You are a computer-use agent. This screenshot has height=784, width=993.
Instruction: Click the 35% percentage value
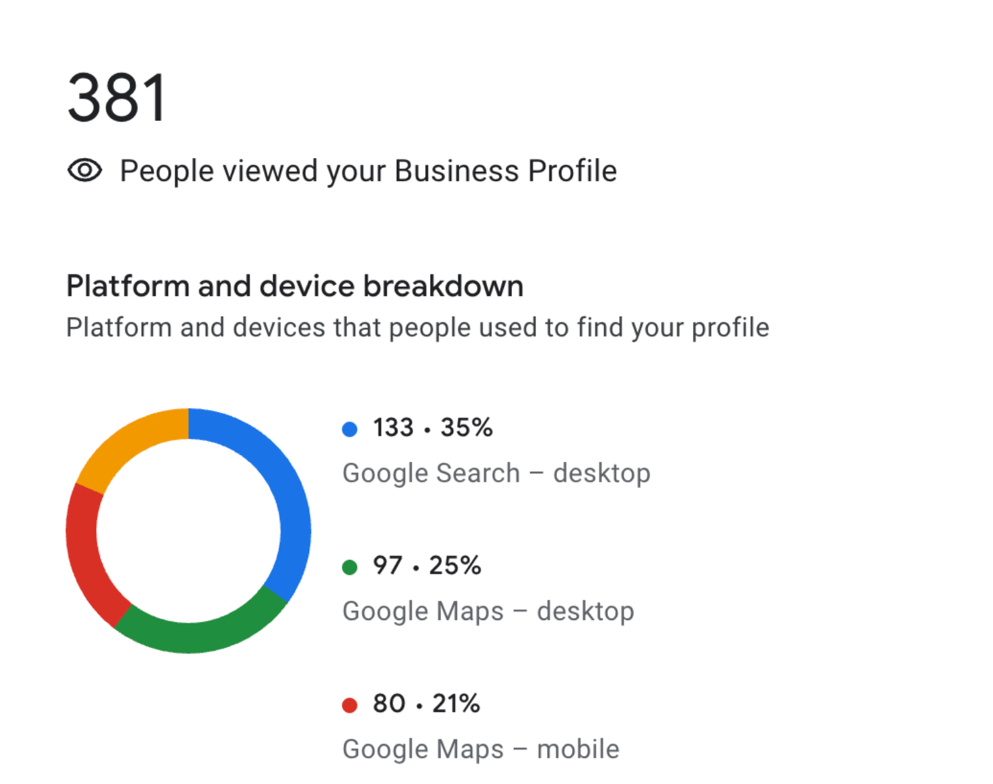466,428
